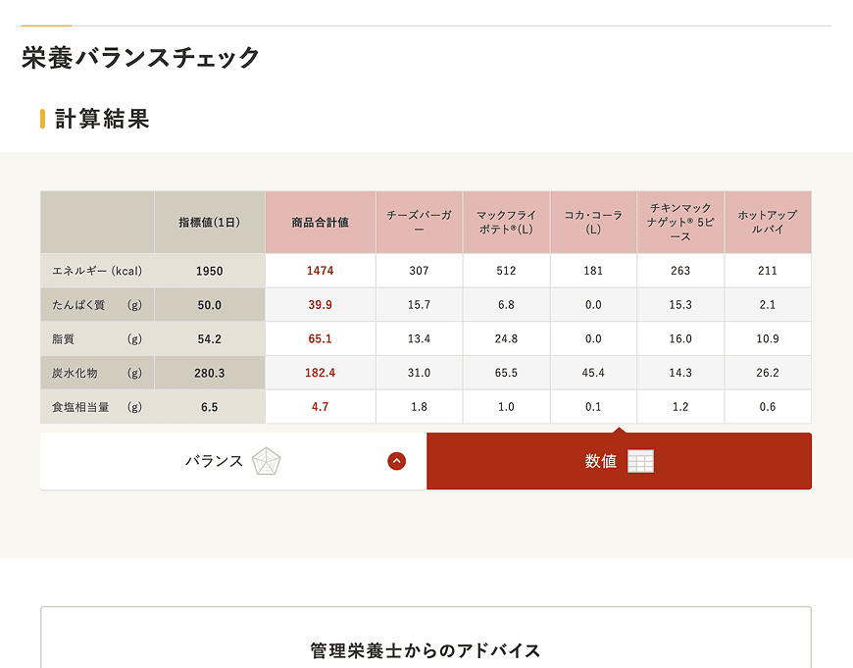Click nuggets salt value 1.2
Image resolution: width=853 pixels, height=668 pixels.
(680, 407)
